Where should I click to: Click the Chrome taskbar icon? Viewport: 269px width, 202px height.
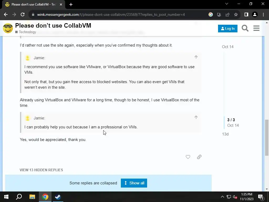pyautogui.click(x=45, y=197)
